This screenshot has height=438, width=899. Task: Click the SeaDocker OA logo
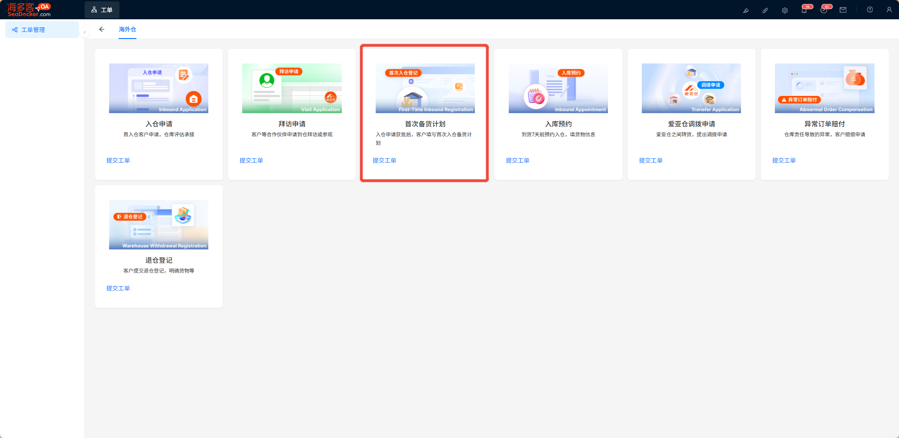coord(29,10)
